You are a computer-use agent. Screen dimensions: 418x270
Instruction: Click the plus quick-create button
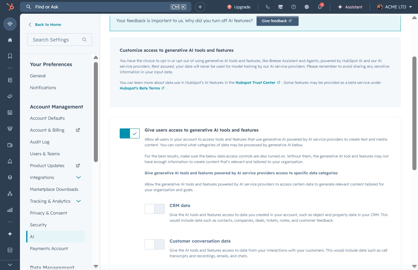200,7
